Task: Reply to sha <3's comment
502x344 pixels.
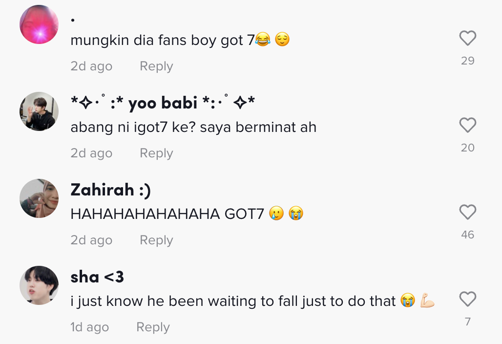Action: tap(153, 327)
